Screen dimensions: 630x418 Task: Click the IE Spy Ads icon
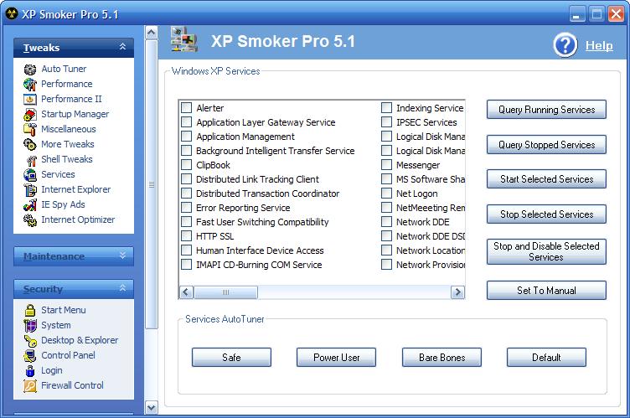[29, 204]
